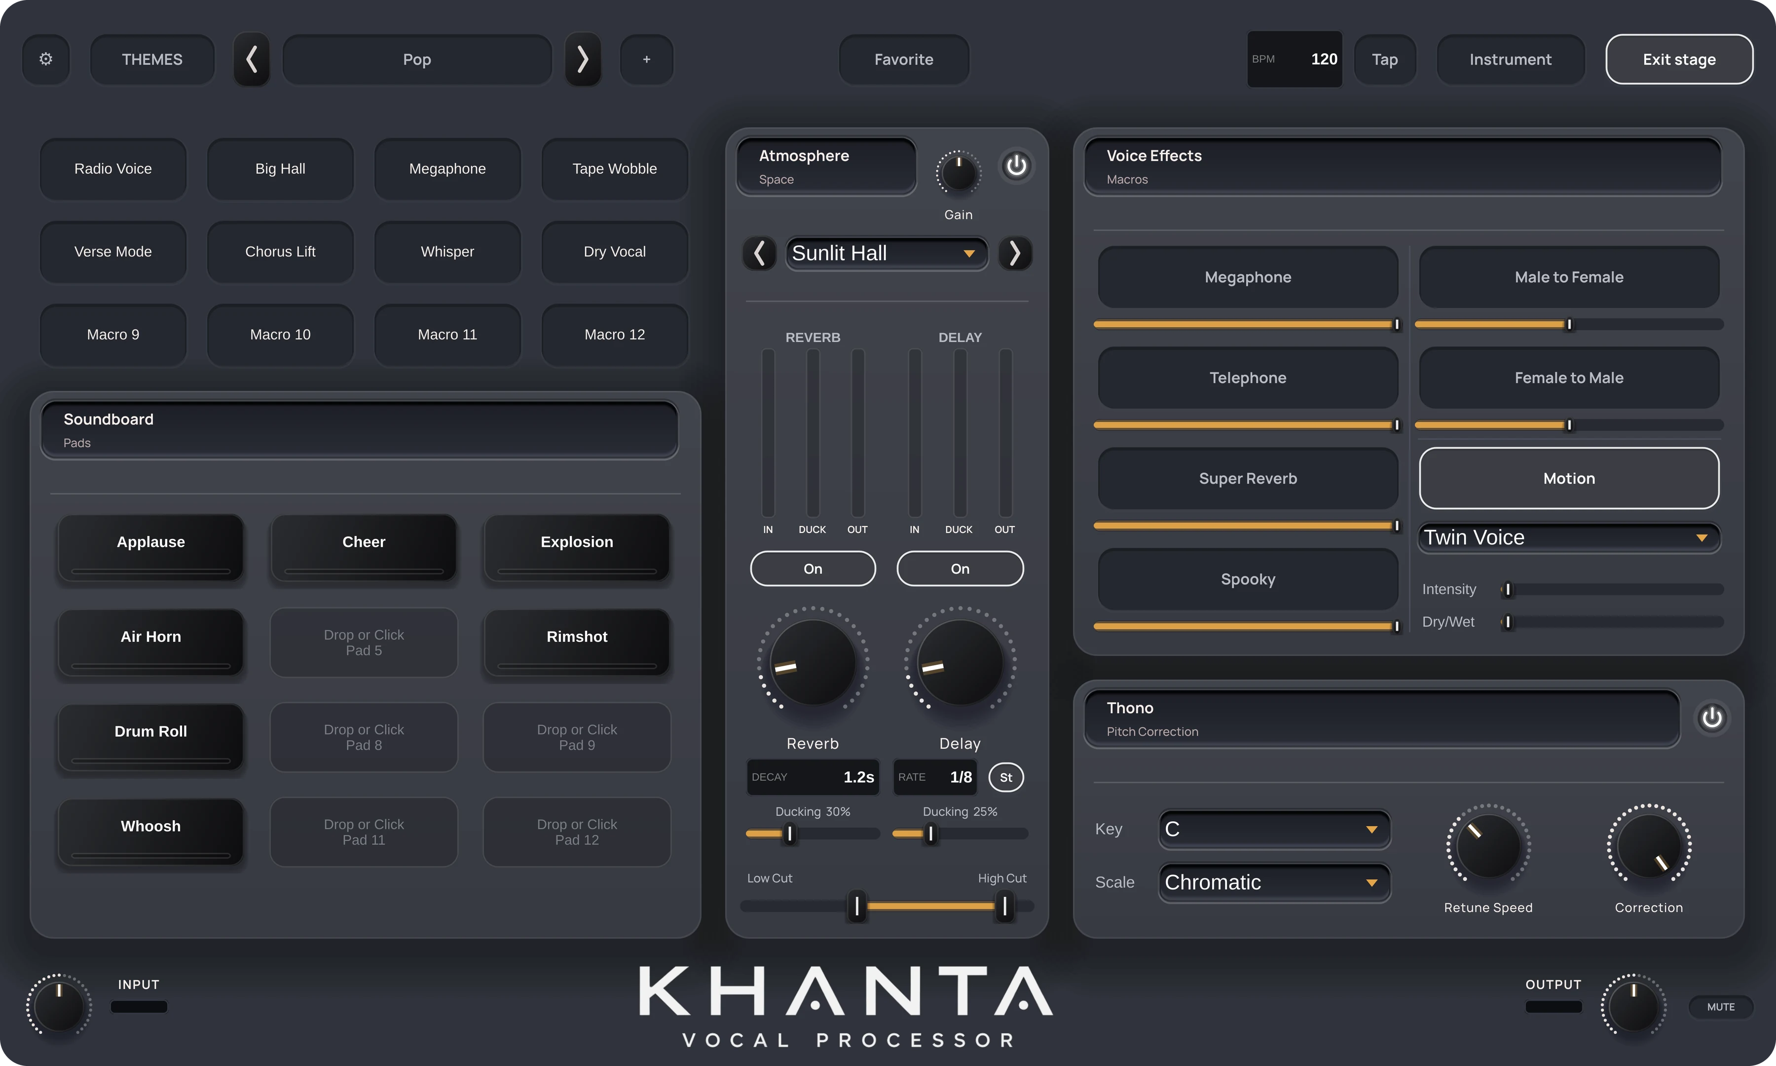
Task: Open the Thono Pitch Correction header
Action: point(1382,719)
